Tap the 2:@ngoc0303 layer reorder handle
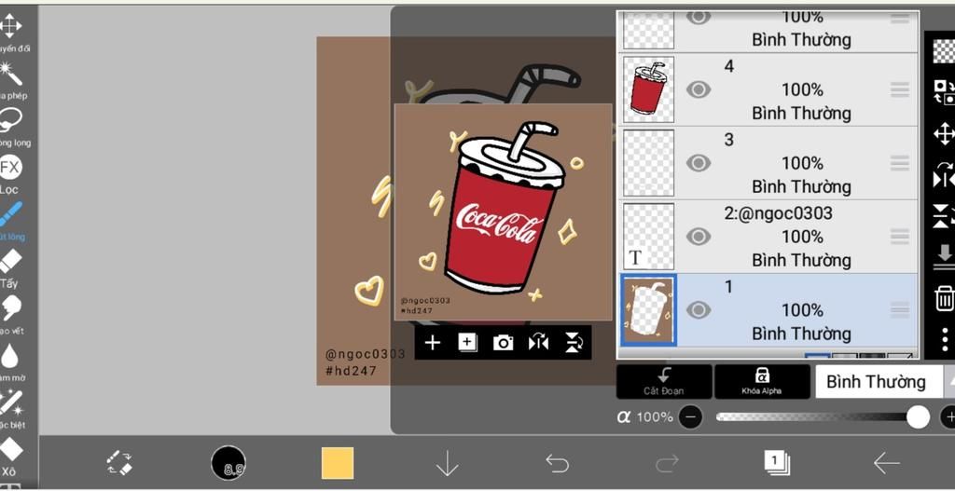The width and height of the screenshot is (955, 491). (900, 236)
